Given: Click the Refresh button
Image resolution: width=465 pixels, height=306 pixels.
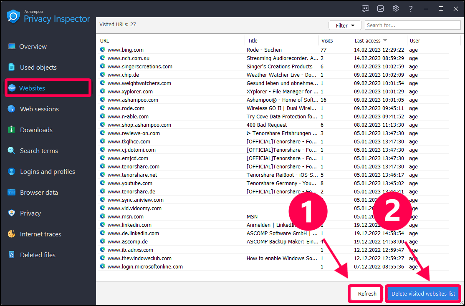Looking at the screenshot, I should pos(367,293).
